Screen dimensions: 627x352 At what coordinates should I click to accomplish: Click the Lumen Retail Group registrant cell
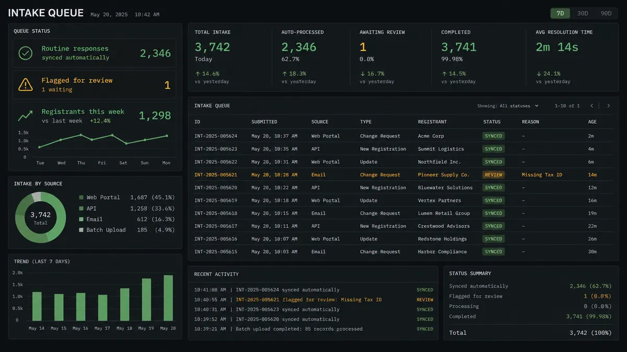click(444, 213)
